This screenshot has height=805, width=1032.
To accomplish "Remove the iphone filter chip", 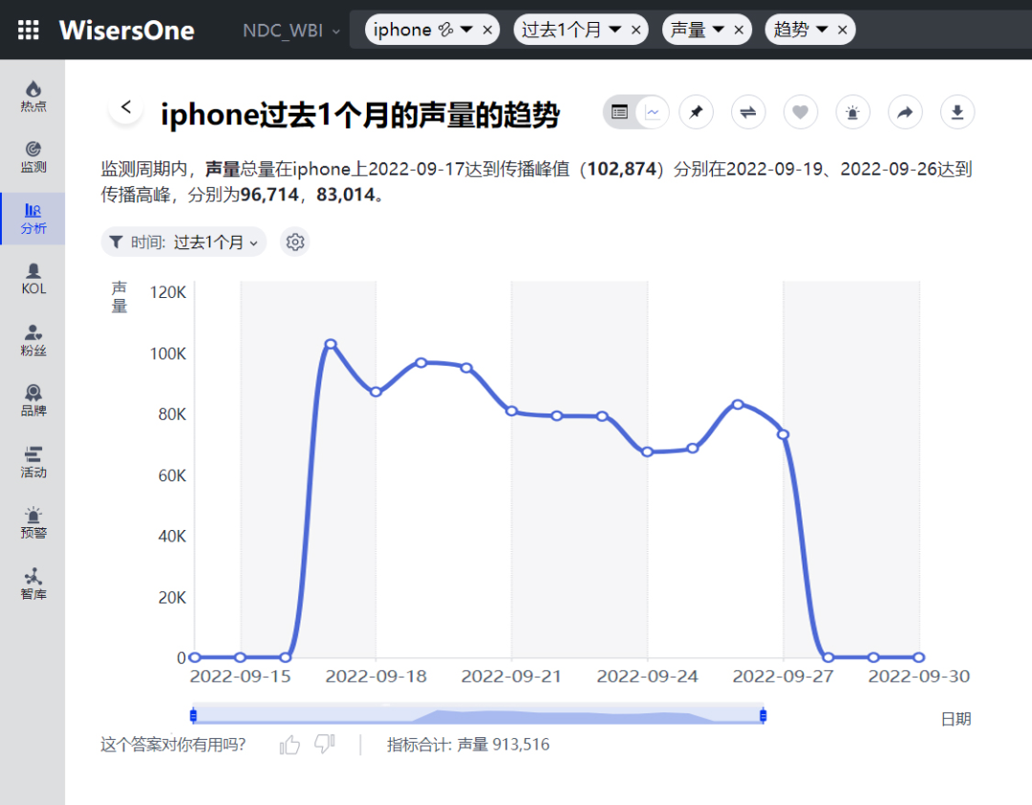I will coord(487,30).
